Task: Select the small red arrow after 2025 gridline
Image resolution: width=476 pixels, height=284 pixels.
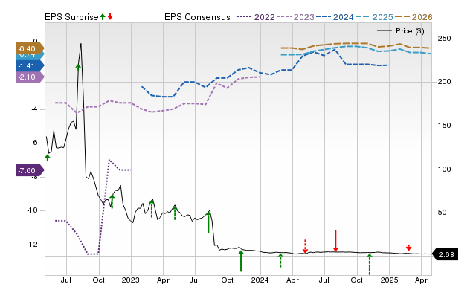Action: (409, 248)
